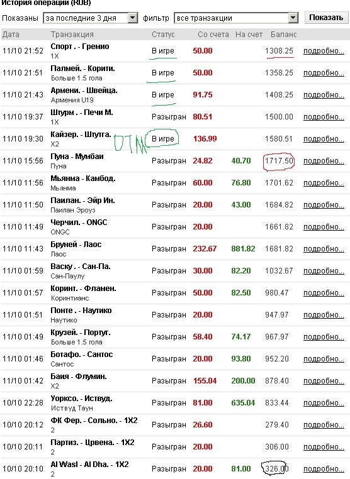Open details for Уорксо - Иствуд. transaction
350x479 pixels.
point(324,403)
